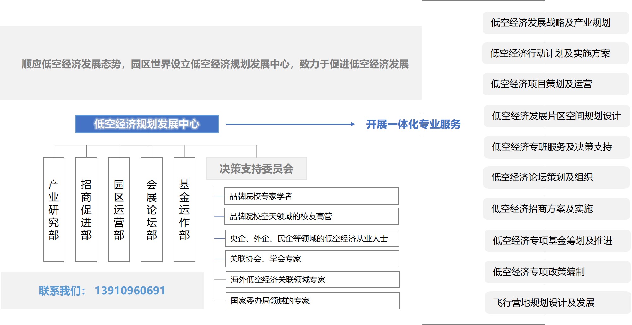The width and height of the screenshot is (632, 325).
Task: Select 品牌院校空天领域的校友高管 item
Action: coord(311,217)
